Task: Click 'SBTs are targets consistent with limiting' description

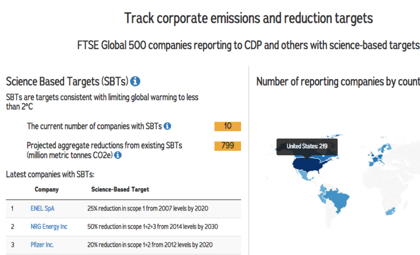Action: 102,102
